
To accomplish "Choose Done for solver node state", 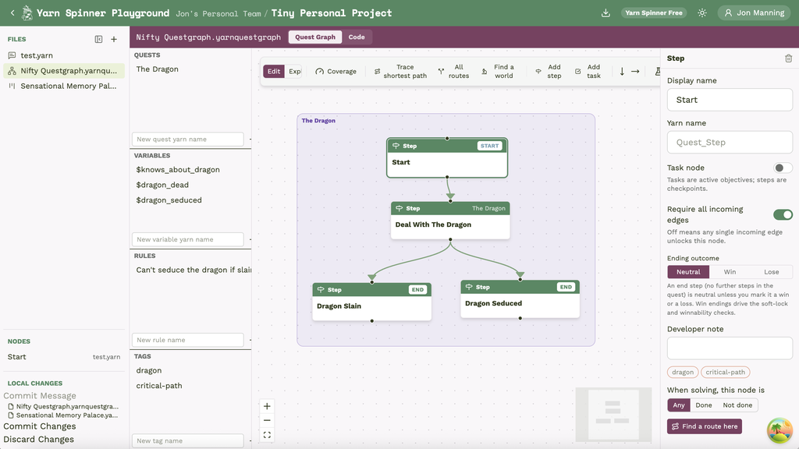I will pyautogui.click(x=704, y=405).
